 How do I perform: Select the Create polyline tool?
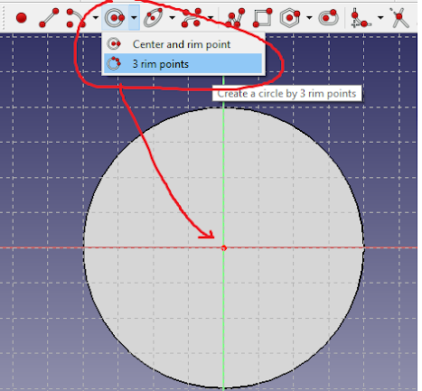pos(236,18)
